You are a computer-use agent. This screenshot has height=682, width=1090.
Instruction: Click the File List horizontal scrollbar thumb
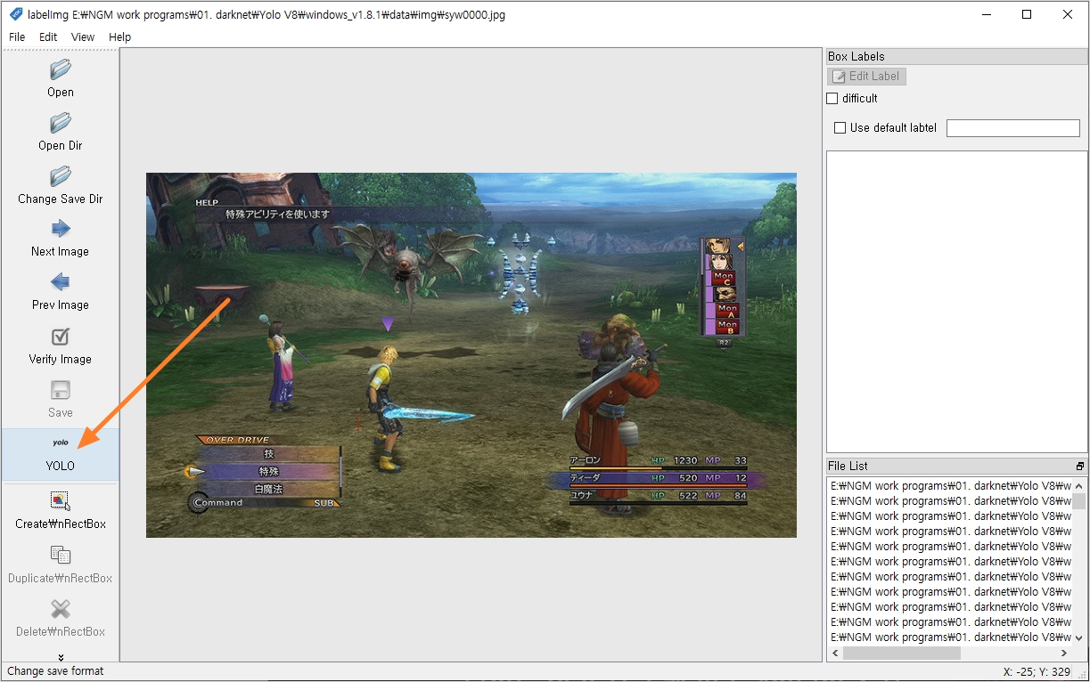902,654
